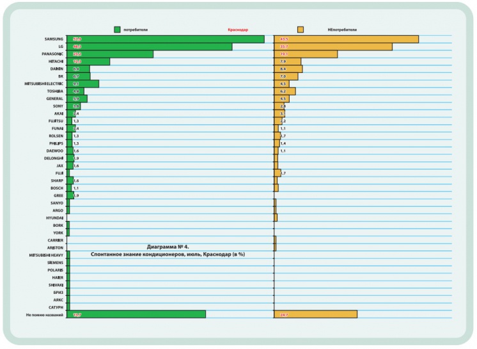Click the HYUNDAI brand label

[x=54, y=218]
